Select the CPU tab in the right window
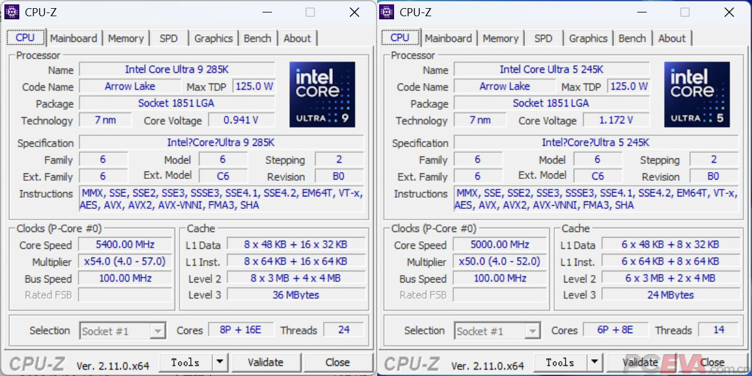Image resolution: width=752 pixels, height=376 pixels. click(x=400, y=37)
